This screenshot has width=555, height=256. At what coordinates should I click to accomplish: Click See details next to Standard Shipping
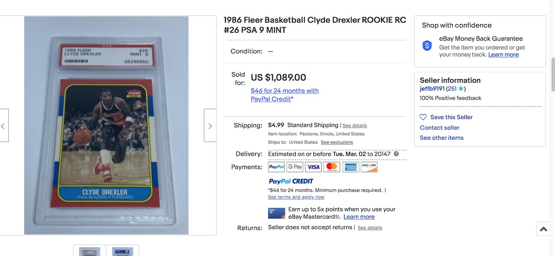coord(355,125)
